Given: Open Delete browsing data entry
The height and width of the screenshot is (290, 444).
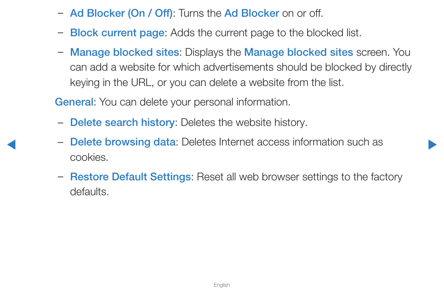Looking at the screenshot, I should tap(123, 142).
